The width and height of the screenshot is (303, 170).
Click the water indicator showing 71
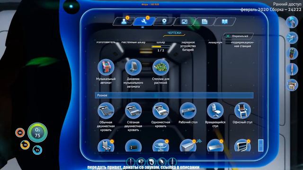point(37,150)
